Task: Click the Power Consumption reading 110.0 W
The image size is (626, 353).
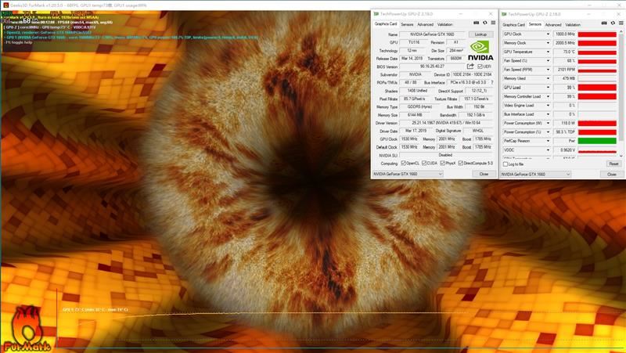Action: tap(564, 123)
